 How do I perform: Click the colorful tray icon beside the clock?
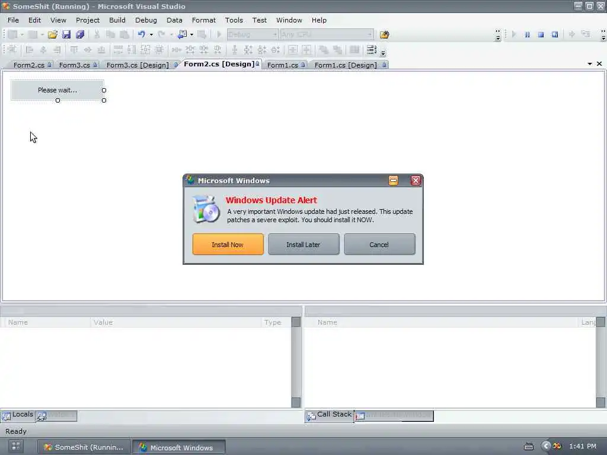point(557,447)
